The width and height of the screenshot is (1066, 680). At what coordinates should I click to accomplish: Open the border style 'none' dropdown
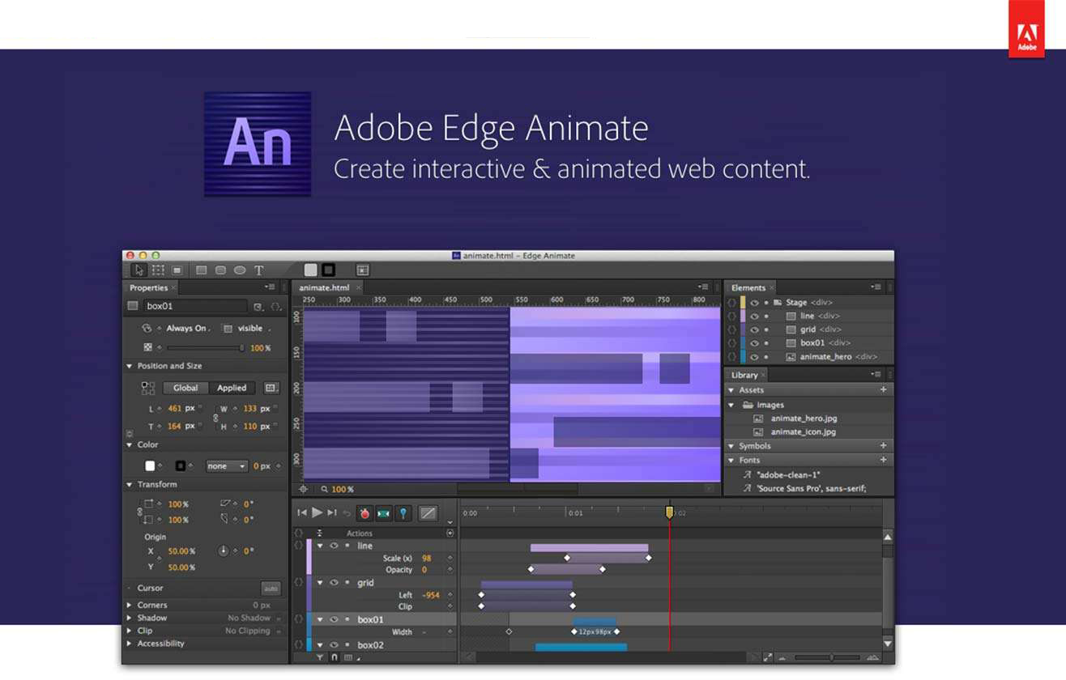pyautogui.click(x=227, y=466)
